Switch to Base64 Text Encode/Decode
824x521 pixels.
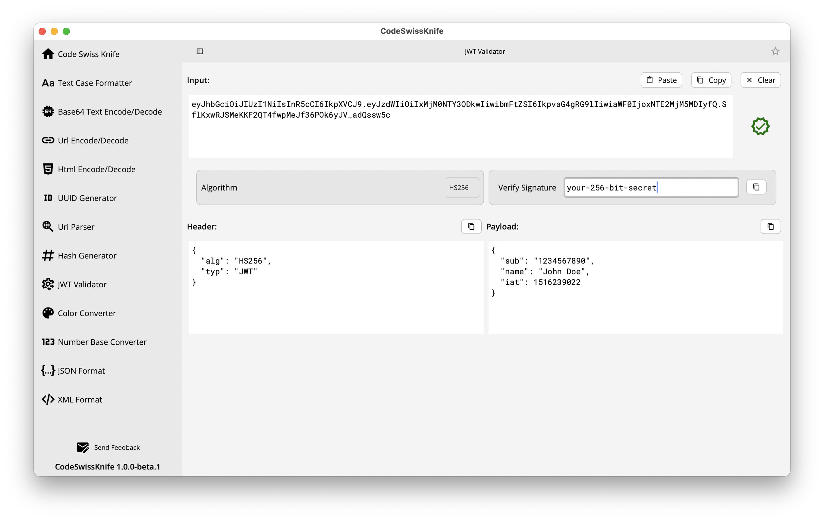[110, 112]
